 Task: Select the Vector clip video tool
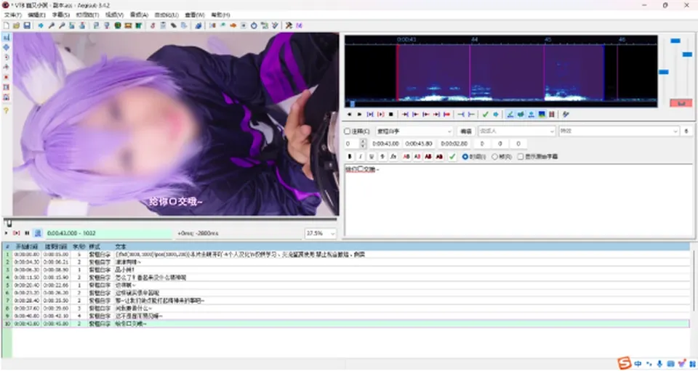[x=7, y=97]
